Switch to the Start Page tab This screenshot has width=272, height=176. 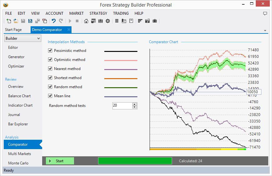point(13,30)
